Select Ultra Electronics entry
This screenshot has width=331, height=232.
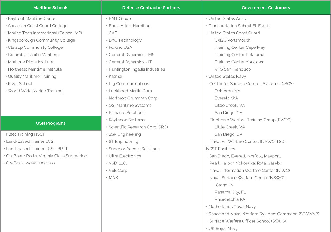point(125,156)
